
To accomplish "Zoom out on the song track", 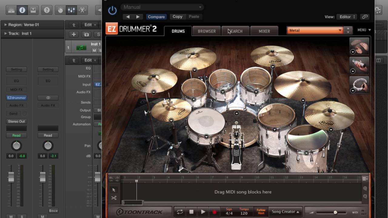I will tap(365, 196).
